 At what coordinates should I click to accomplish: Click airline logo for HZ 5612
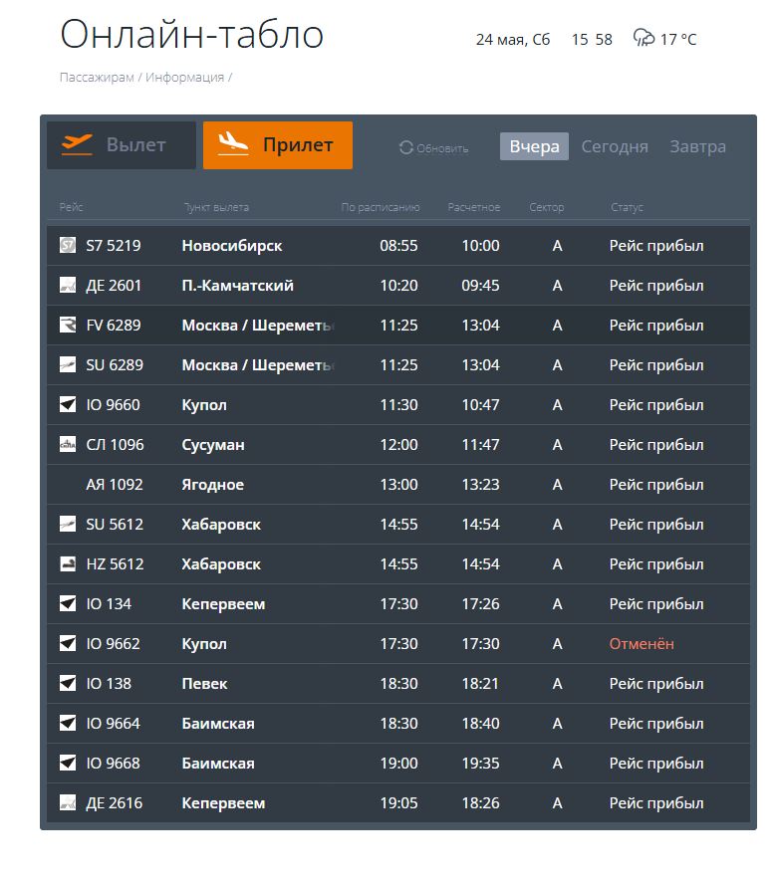[x=68, y=563]
